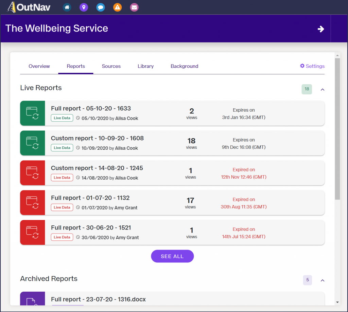348x312 pixels.
Task: Open Full report - 01-07-20 - 1132
Action: click(x=90, y=198)
